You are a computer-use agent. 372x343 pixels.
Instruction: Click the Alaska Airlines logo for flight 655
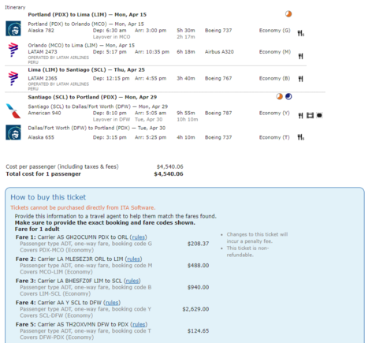[x=13, y=132]
